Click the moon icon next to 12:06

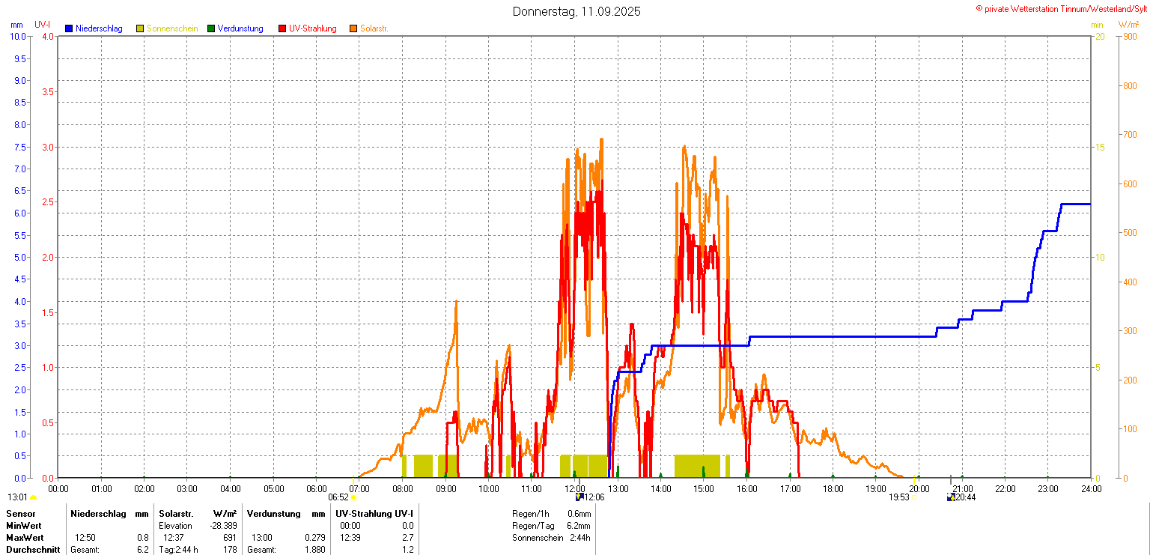pyautogui.click(x=579, y=497)
